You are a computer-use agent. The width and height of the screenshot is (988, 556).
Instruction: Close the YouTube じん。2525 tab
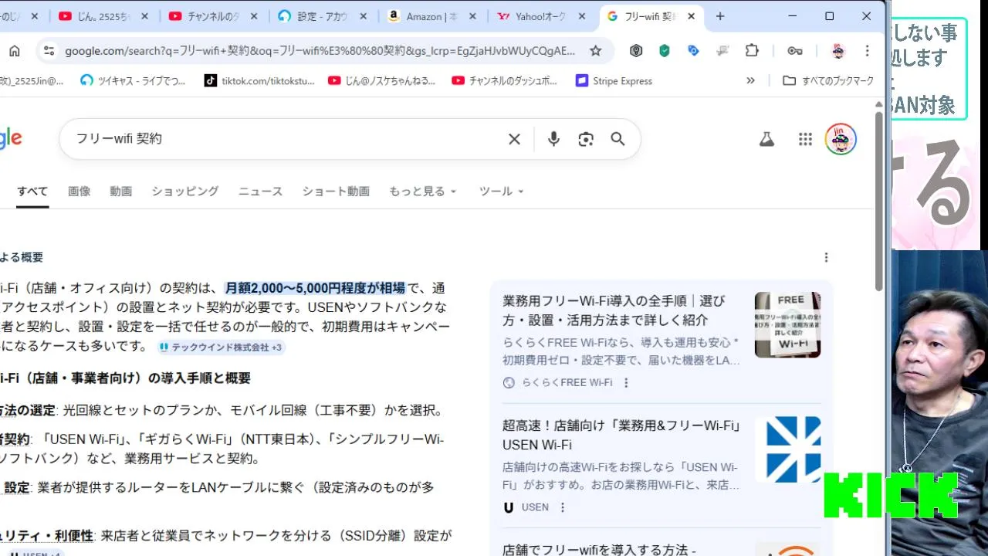click(144, 16)
